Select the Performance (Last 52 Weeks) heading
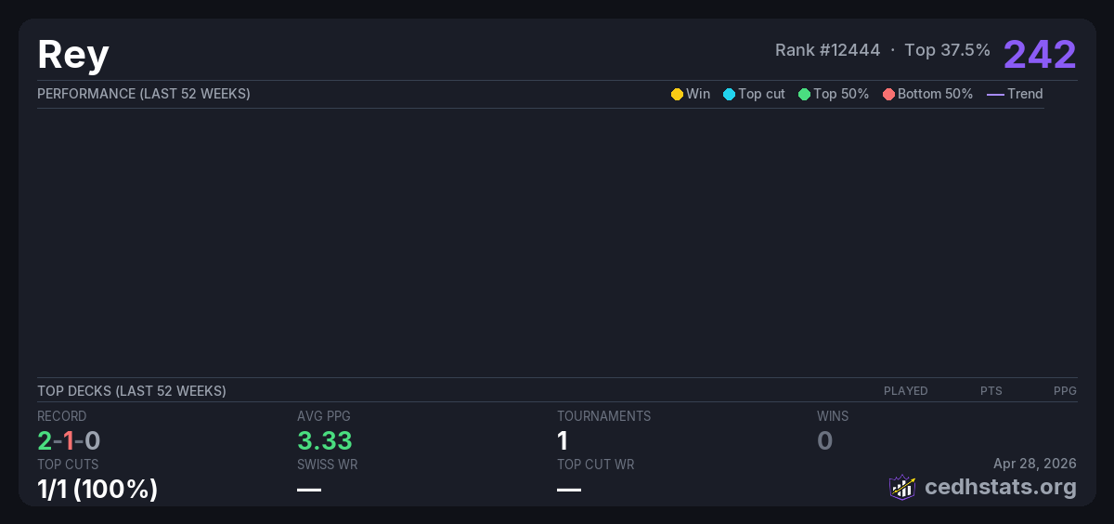Screen dimensions: 1114x524 pyautogui.click(x=144, y=94)
